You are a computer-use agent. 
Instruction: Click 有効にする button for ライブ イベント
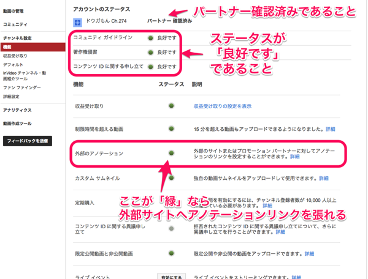coord(171,276)
